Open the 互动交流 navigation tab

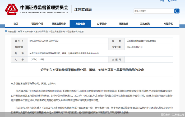coord(145,24)
